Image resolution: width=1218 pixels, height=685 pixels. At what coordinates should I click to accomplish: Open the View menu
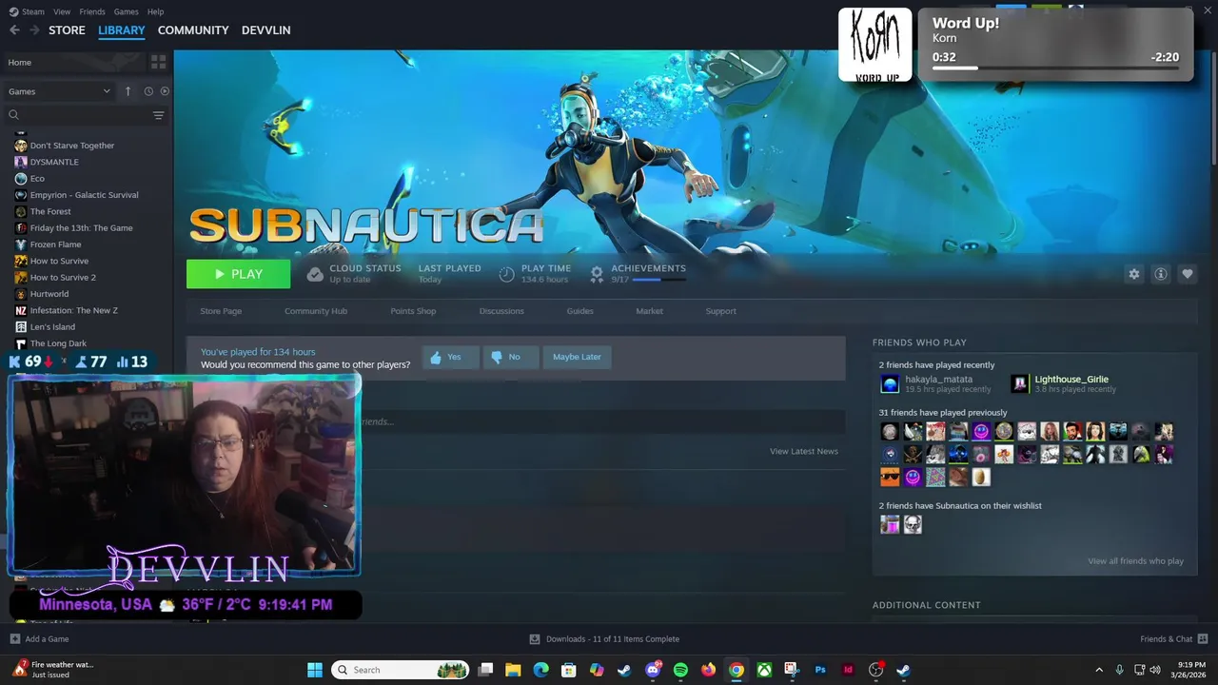click(62, 11)
